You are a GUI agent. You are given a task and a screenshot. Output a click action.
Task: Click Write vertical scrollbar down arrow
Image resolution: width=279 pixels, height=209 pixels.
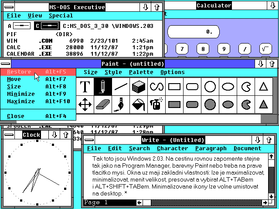(271, 196)
